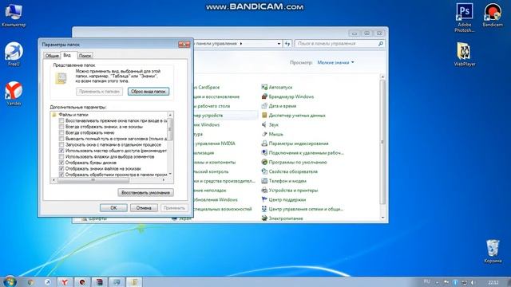Click scroll-down arrow of advanced settings list
Viewport: 511px width, 287px height.
pyautogui.click(x=170, y=174)
